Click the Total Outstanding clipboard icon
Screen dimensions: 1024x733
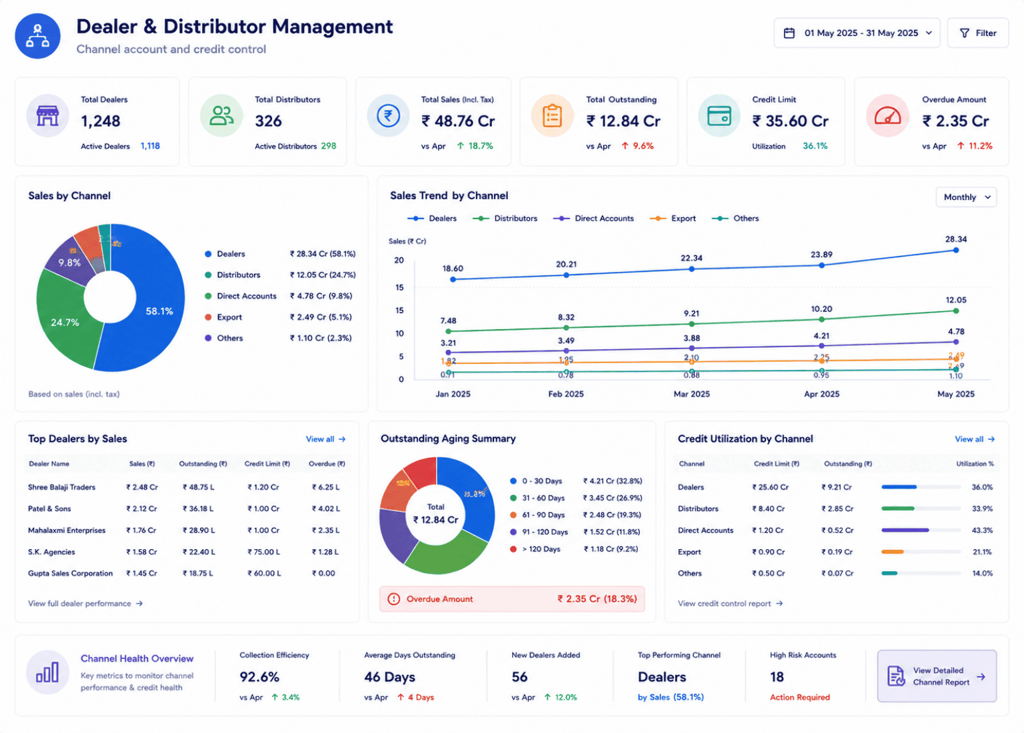click(x=552, y=116)
